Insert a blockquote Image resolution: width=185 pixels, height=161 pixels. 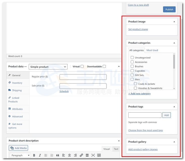58,155
